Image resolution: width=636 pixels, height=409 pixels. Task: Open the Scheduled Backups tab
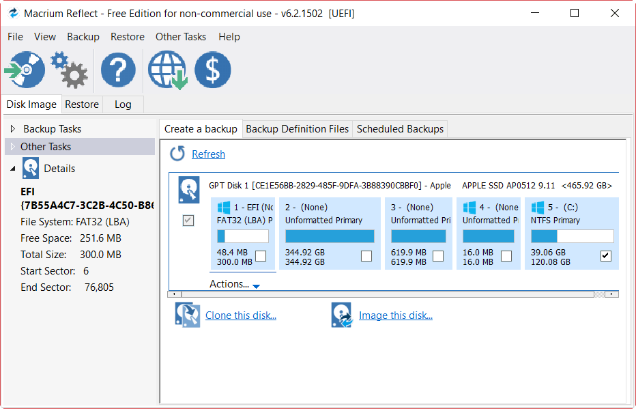401,129
